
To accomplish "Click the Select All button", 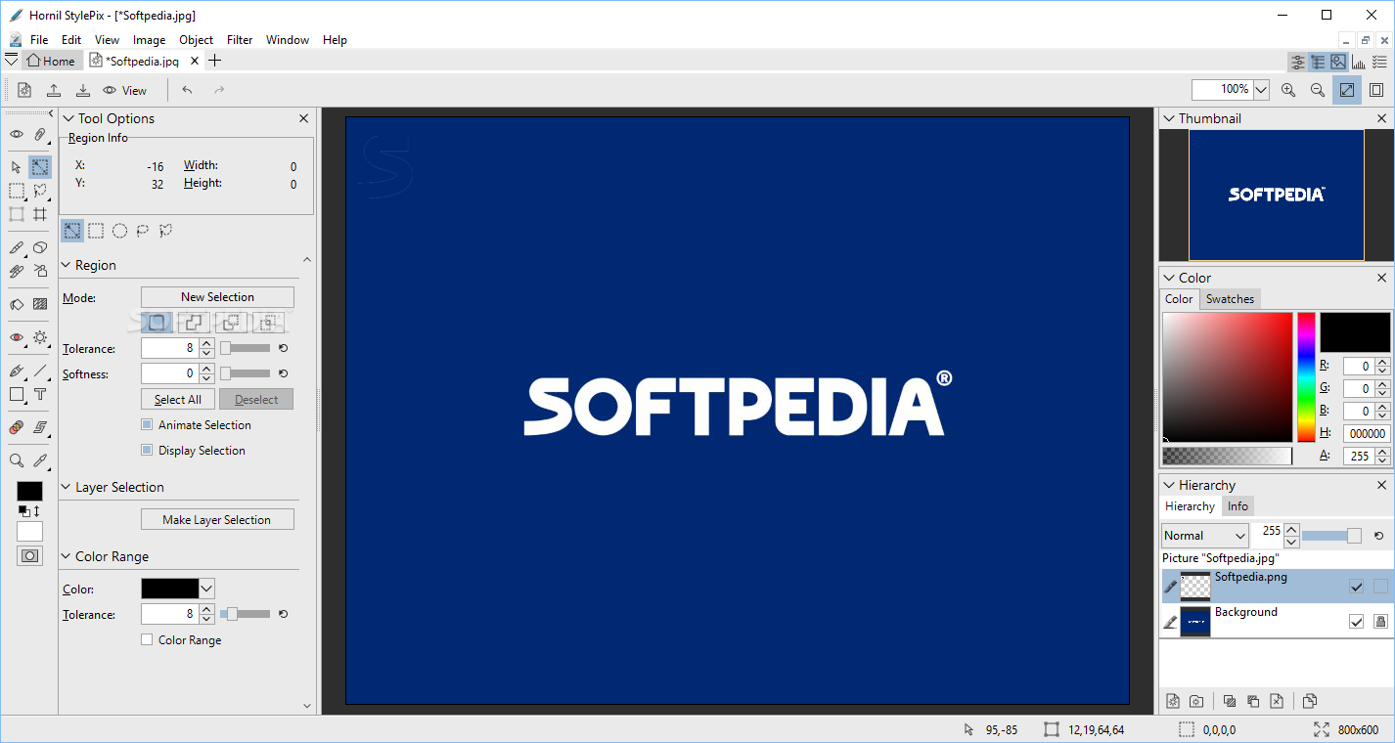I will click(x=178, y=400).
